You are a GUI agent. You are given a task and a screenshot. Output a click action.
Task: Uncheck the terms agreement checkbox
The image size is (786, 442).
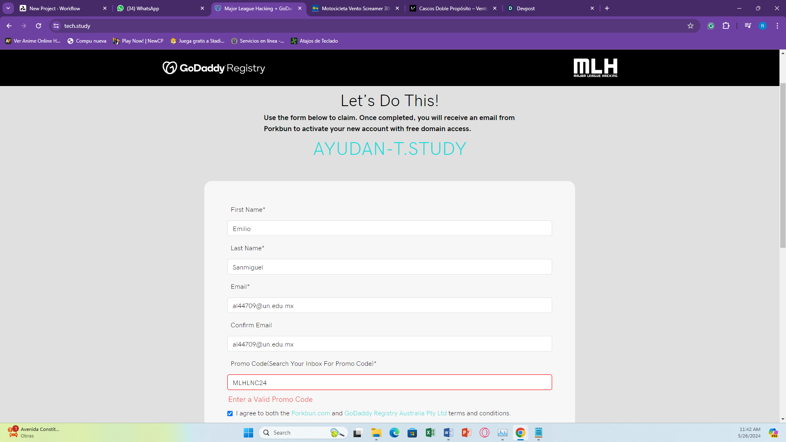tap(230, 414)
